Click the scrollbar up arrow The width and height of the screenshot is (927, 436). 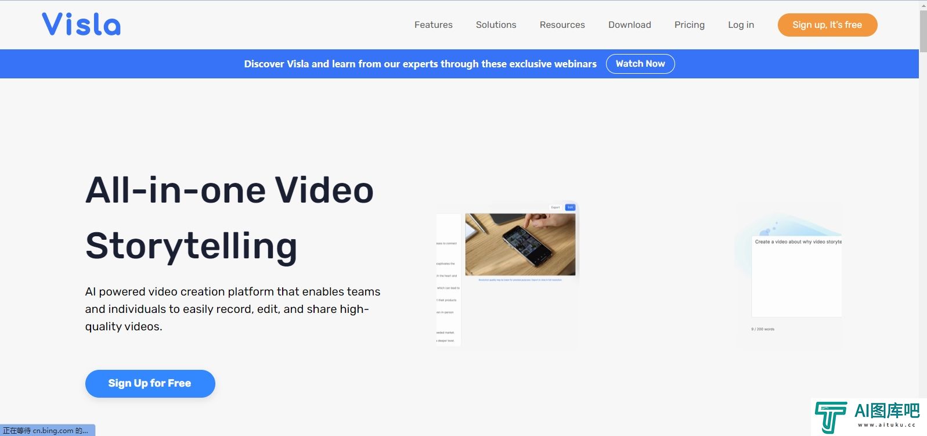click(923, 5)
